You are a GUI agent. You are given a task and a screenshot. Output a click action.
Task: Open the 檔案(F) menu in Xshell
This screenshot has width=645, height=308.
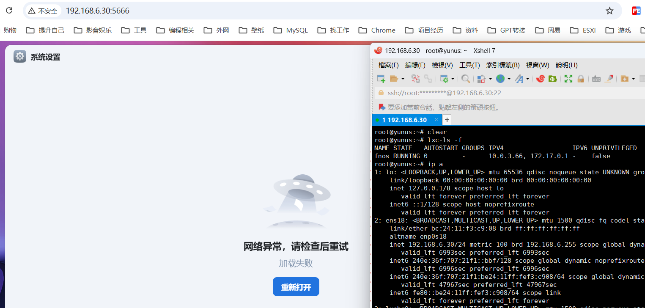pyautogui.click(x=389, y=65)
